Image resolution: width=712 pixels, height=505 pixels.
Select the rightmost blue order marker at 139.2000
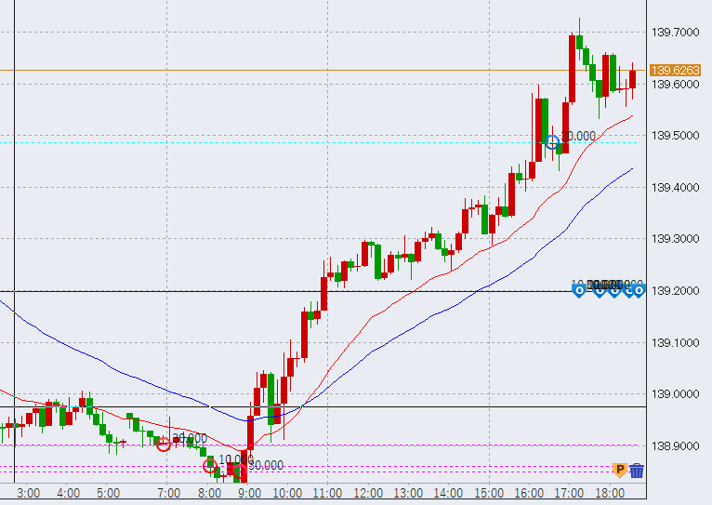click(639, 292)
